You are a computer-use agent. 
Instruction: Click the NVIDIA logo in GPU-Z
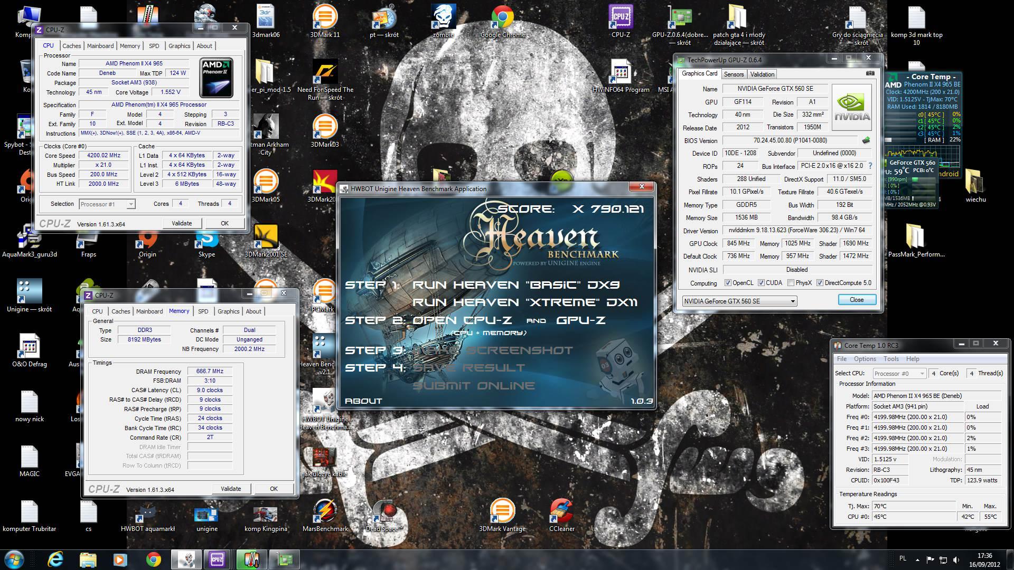click(851, 108)
